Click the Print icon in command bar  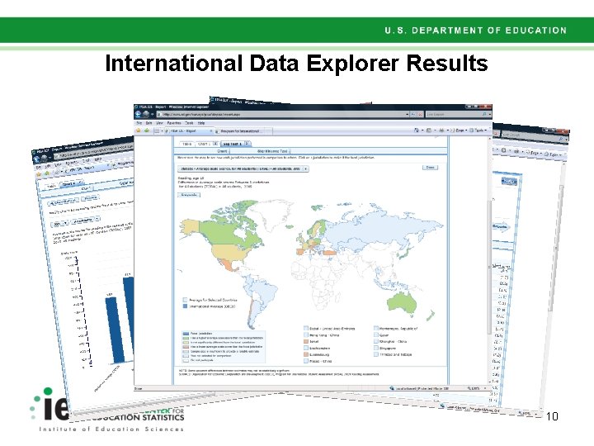coord(441,130)
